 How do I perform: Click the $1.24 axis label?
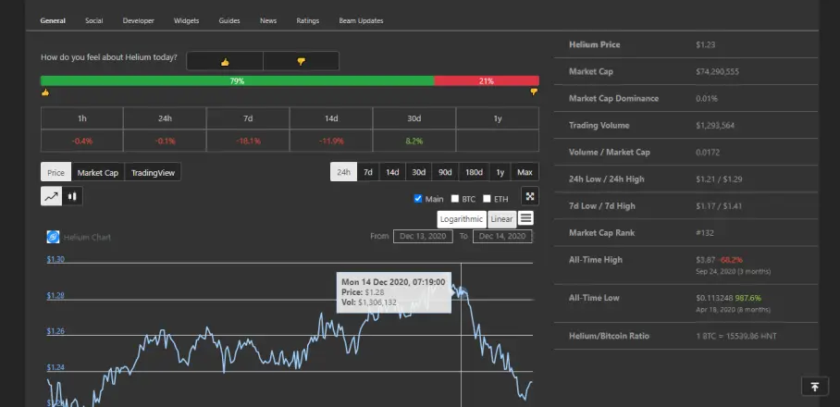tap(56, 367)
